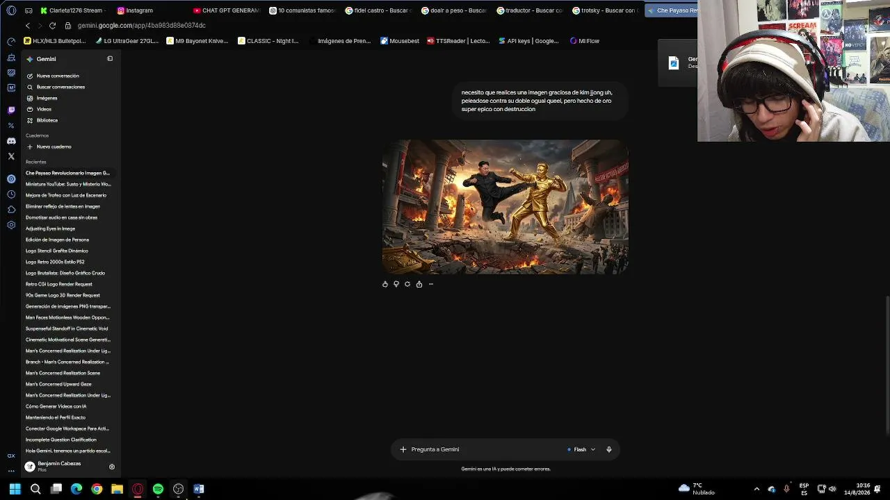Open chat 'Mejora de Trofeo con Luz de Escenario'

click(66, 195)
